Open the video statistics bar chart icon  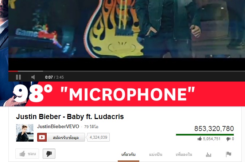point(209,155)
